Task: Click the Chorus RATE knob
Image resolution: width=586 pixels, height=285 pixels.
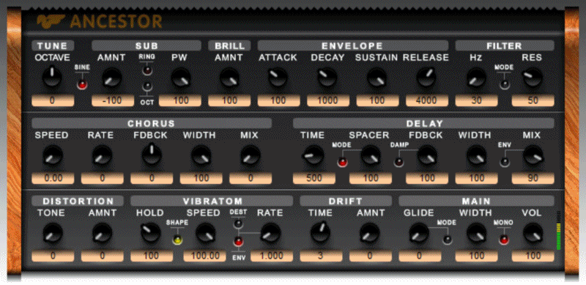Action: tap(102, 155)
